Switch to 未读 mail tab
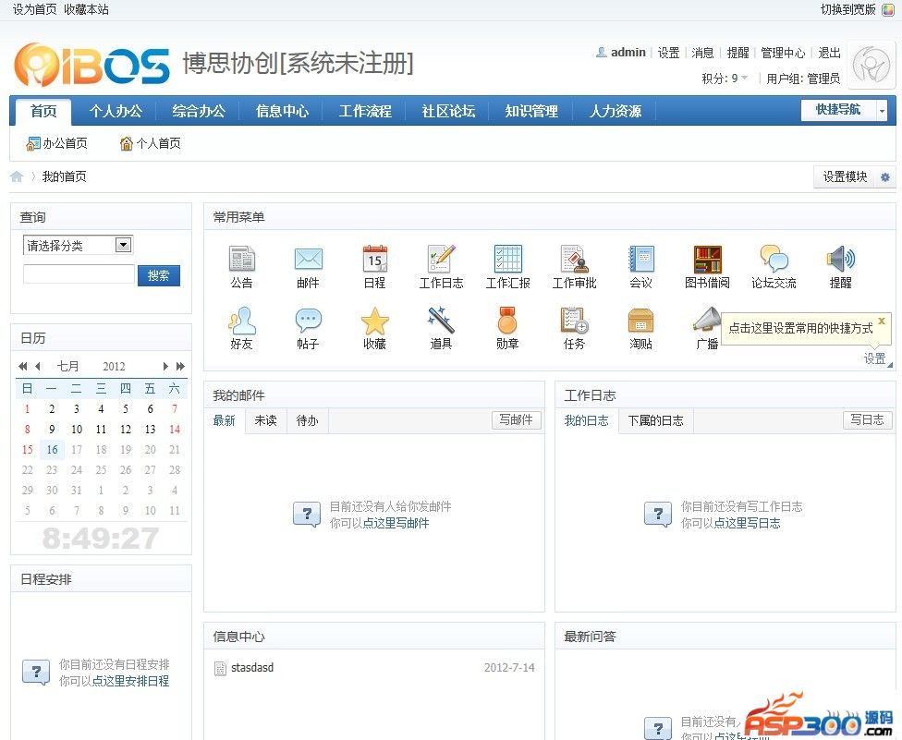The height and width of the screenshot is (740, 902). pos(266,421)
